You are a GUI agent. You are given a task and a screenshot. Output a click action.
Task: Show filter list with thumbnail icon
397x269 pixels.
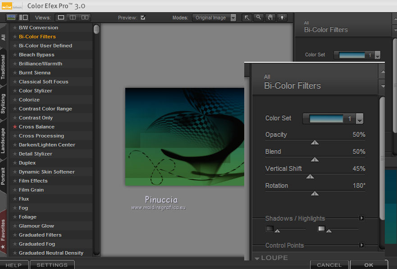pos(12,18)
